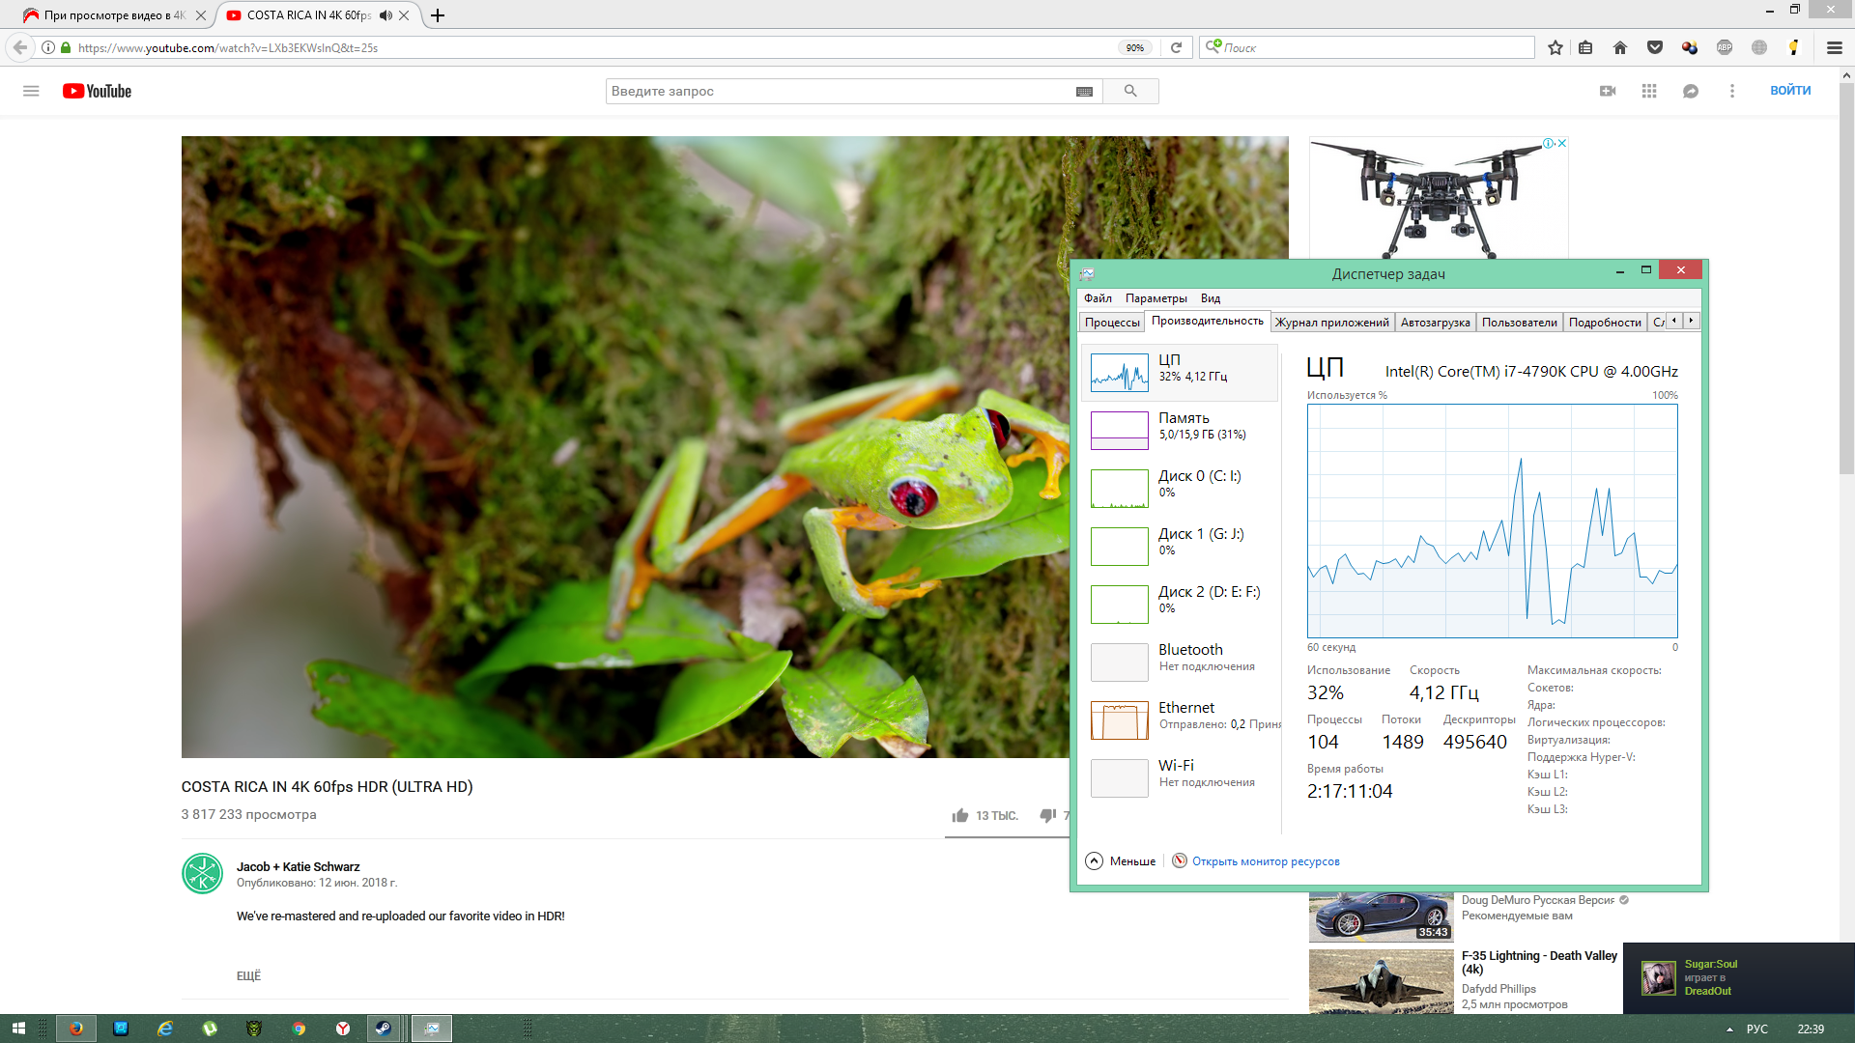This screenshot has width=1855, height=1043.
Task: Expand description with ЕЩЁ
Action: [x=248, y=976]
